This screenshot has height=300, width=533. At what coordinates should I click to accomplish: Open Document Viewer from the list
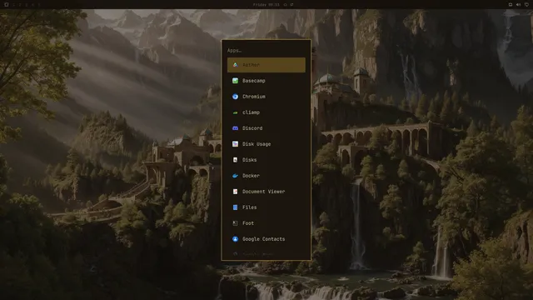tap(266, 192)
